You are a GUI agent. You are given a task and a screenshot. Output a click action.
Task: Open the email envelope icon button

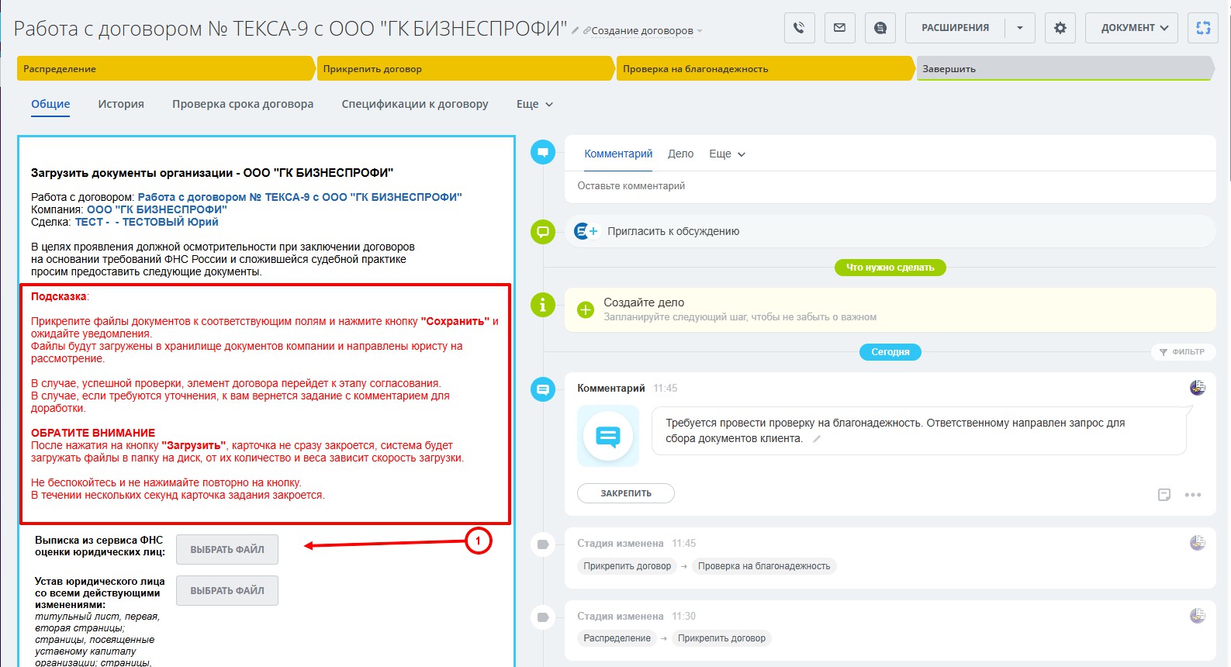[839, 28]
